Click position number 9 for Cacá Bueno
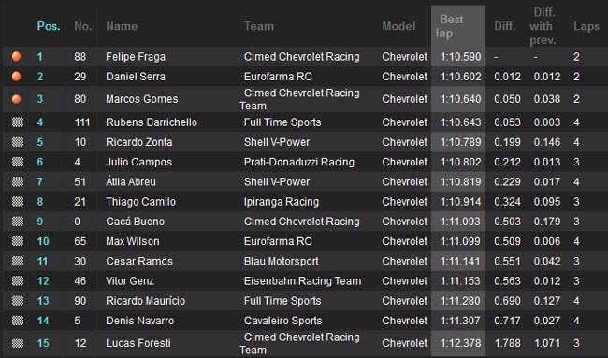608x358 pixels. pyautogui.click(x=40, y=222)
